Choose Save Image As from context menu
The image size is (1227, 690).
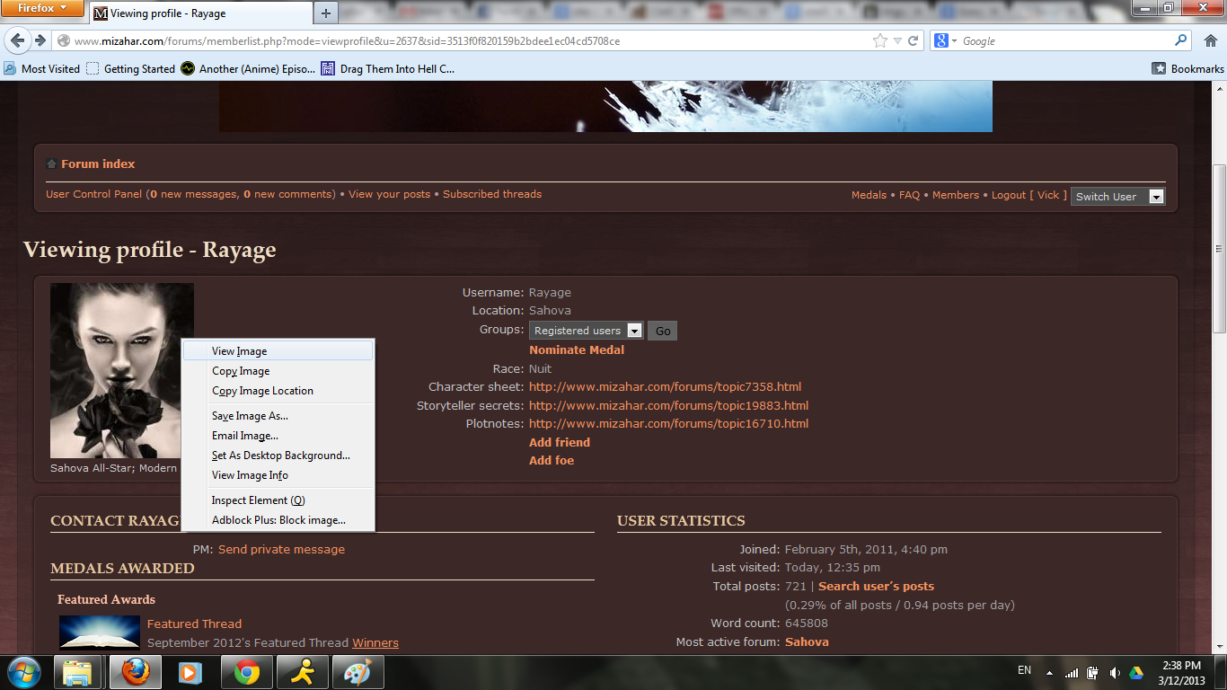tap(250, 416)
